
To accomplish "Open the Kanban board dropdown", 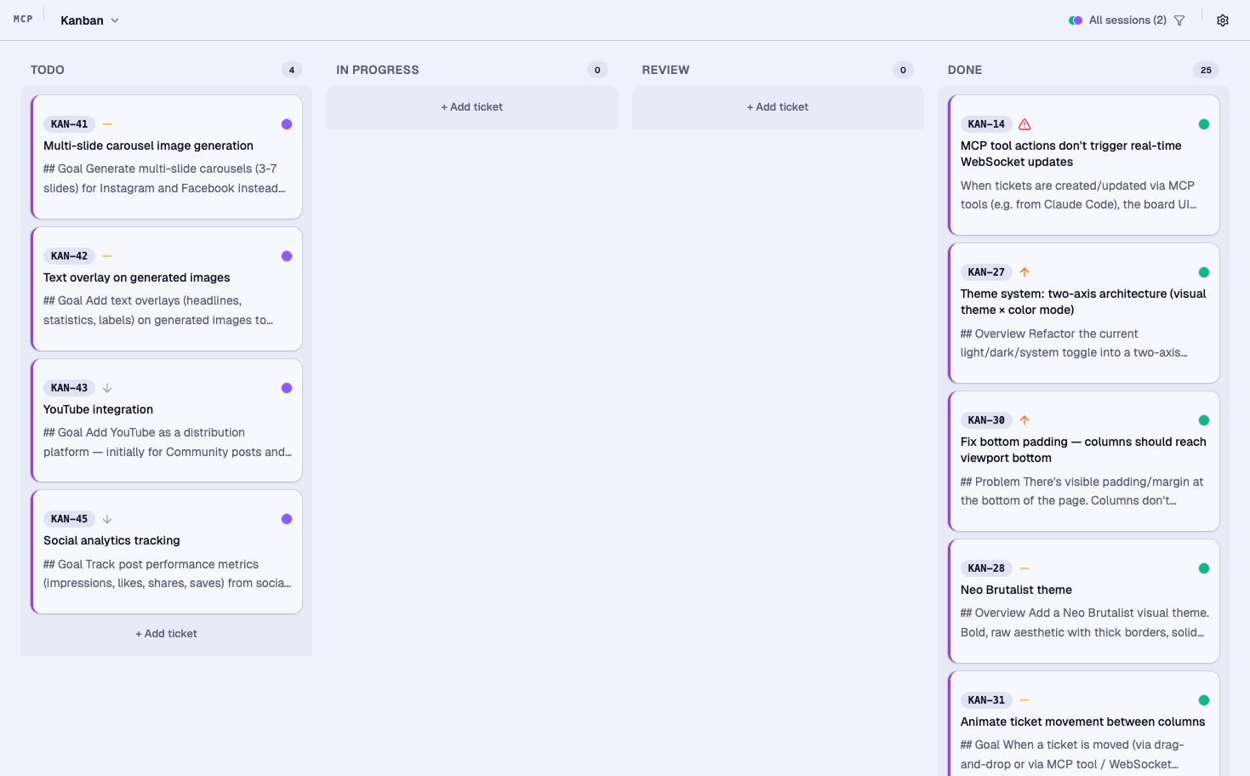I will click(89, 20).
